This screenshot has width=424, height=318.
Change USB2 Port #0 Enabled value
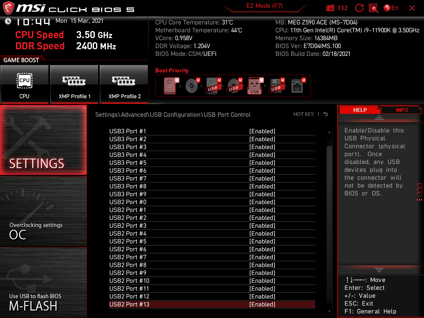pyautogui.click(x=262, y=202)
